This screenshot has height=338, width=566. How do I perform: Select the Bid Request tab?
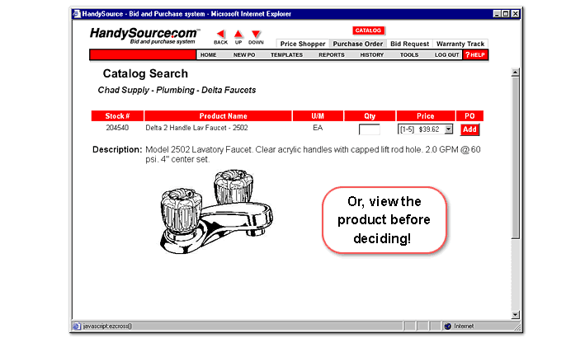(409, 44)
